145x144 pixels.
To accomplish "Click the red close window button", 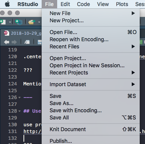I will pos(2,13).
